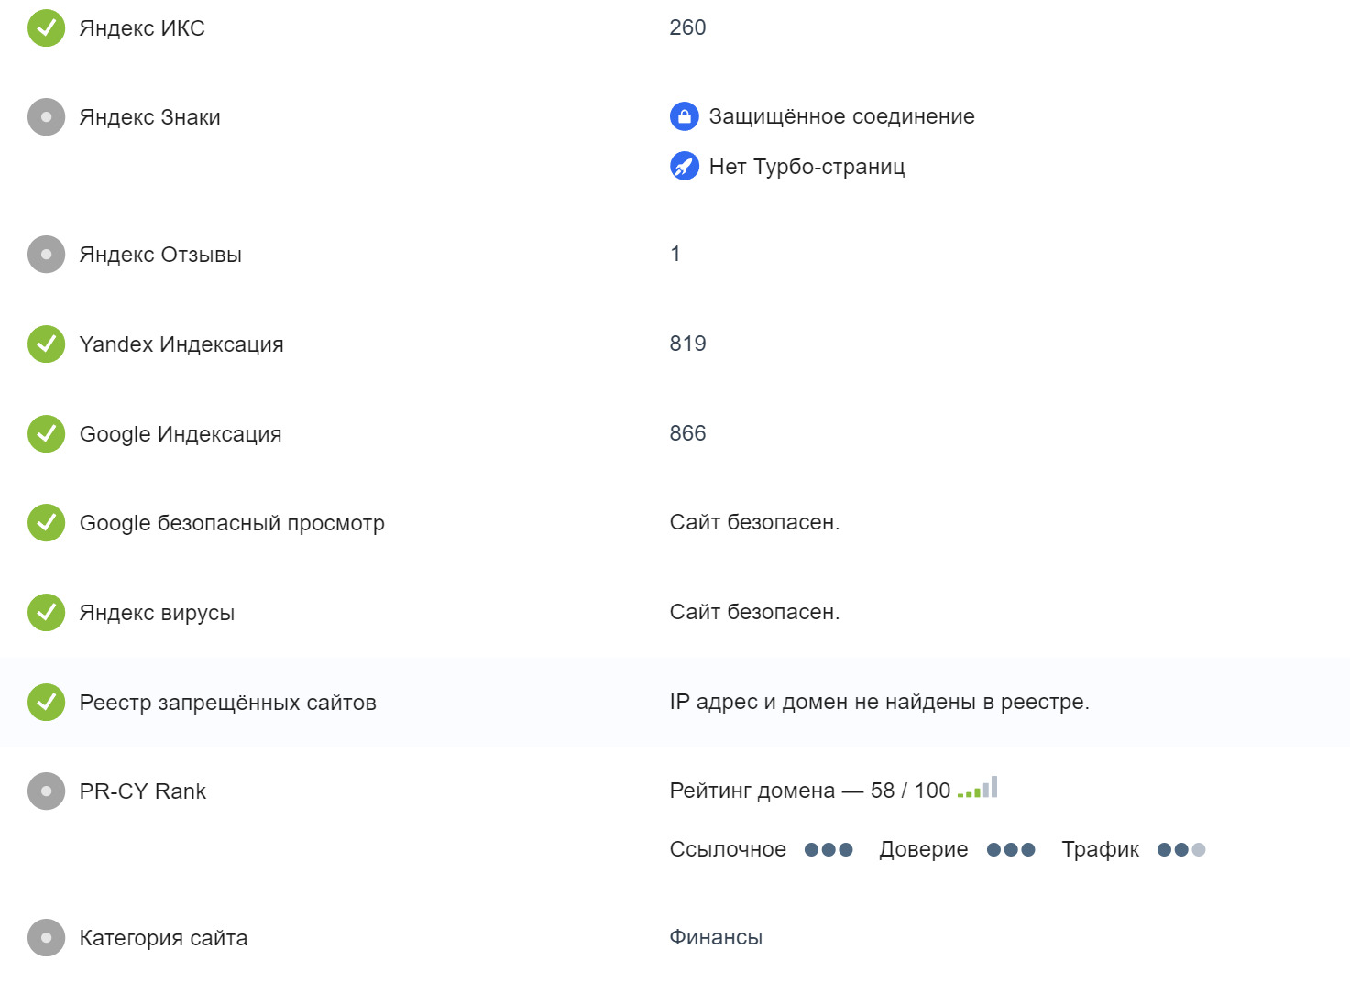Screen dimensions: 1350x982
Task: Click the blue rocket icon for Турбо-страниц
Action: tap(685, 166)
